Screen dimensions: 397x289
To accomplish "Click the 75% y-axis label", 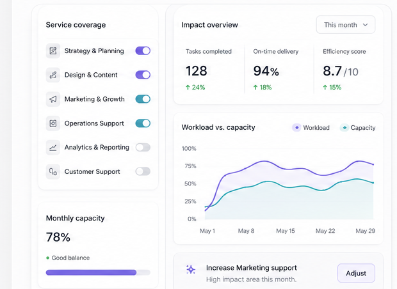I will (190, 166).
